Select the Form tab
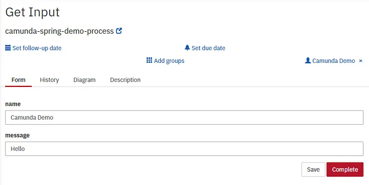This screenshot has width=369, height=185. [18, 80]
